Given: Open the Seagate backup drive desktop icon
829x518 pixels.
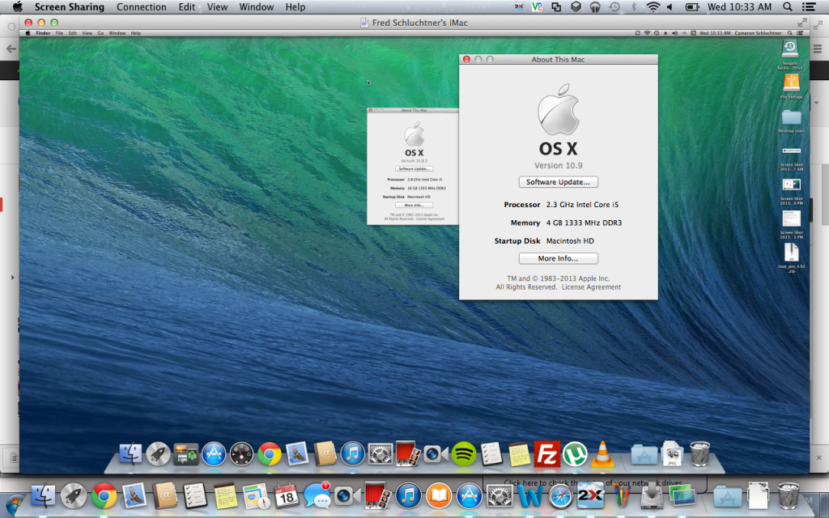Looking at the screenshot, I should point(790,50).
